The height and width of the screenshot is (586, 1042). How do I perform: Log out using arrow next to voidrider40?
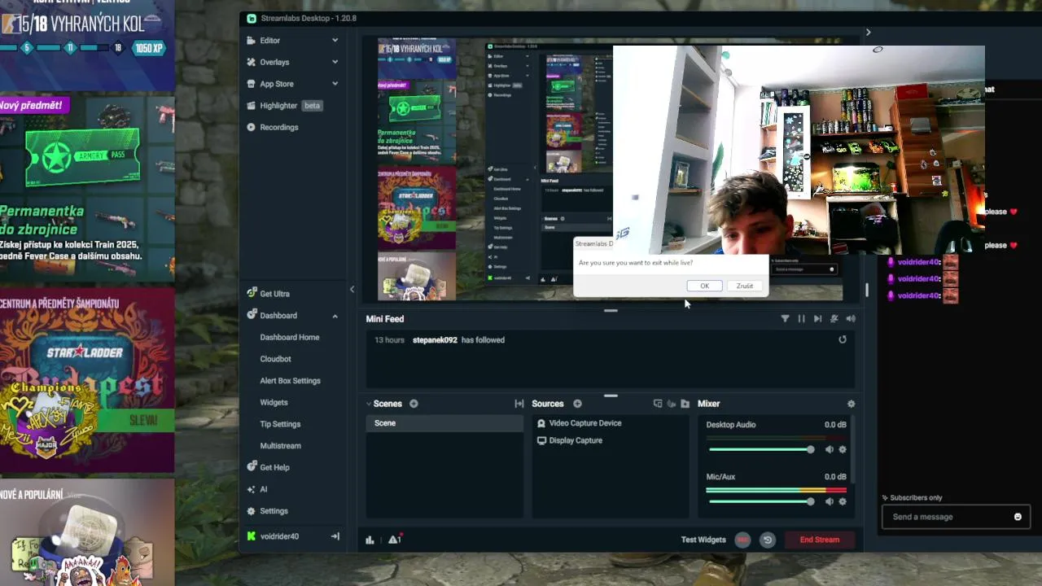(335, 536)
